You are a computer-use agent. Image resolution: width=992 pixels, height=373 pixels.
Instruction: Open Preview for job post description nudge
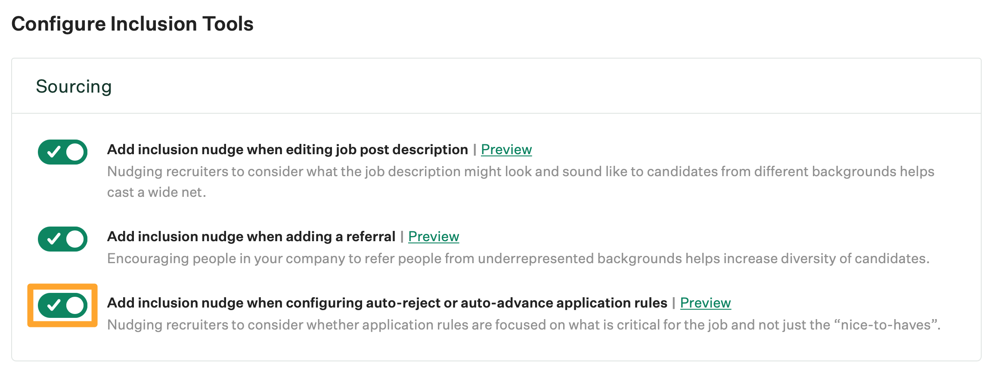point(506,149)
